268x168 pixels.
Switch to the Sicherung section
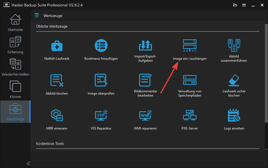tap(15, 45)
